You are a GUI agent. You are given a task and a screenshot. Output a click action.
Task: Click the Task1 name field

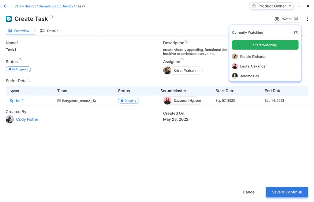11,50
